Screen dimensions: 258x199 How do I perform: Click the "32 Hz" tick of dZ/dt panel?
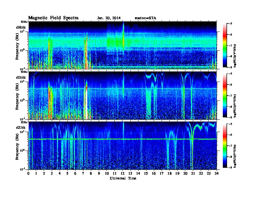pyautogui.click(x=24, y=122)
